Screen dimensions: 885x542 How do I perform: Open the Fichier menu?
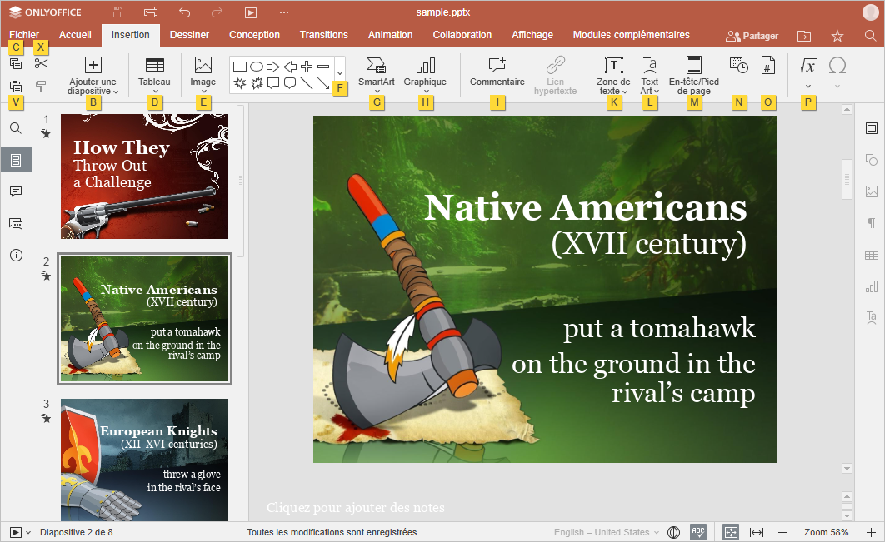tap(24, 35)
